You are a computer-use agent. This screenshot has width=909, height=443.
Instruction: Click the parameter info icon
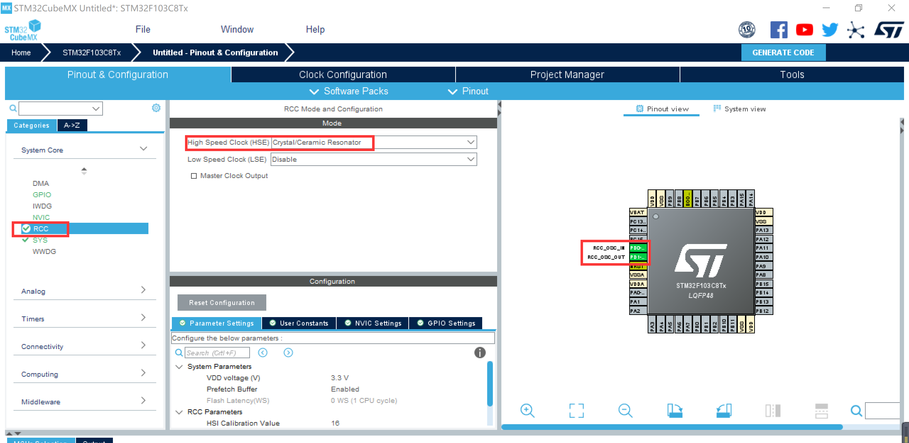[480, 353]
